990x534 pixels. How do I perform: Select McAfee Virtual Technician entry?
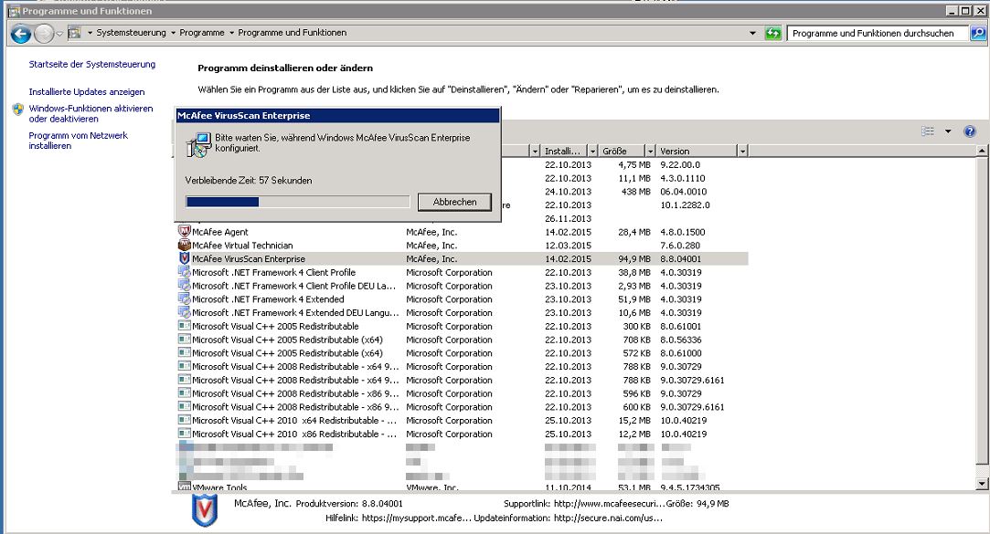(463, 246)
